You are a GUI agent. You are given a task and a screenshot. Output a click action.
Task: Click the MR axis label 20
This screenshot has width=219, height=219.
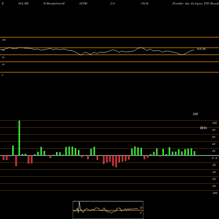tap(214, 151)
